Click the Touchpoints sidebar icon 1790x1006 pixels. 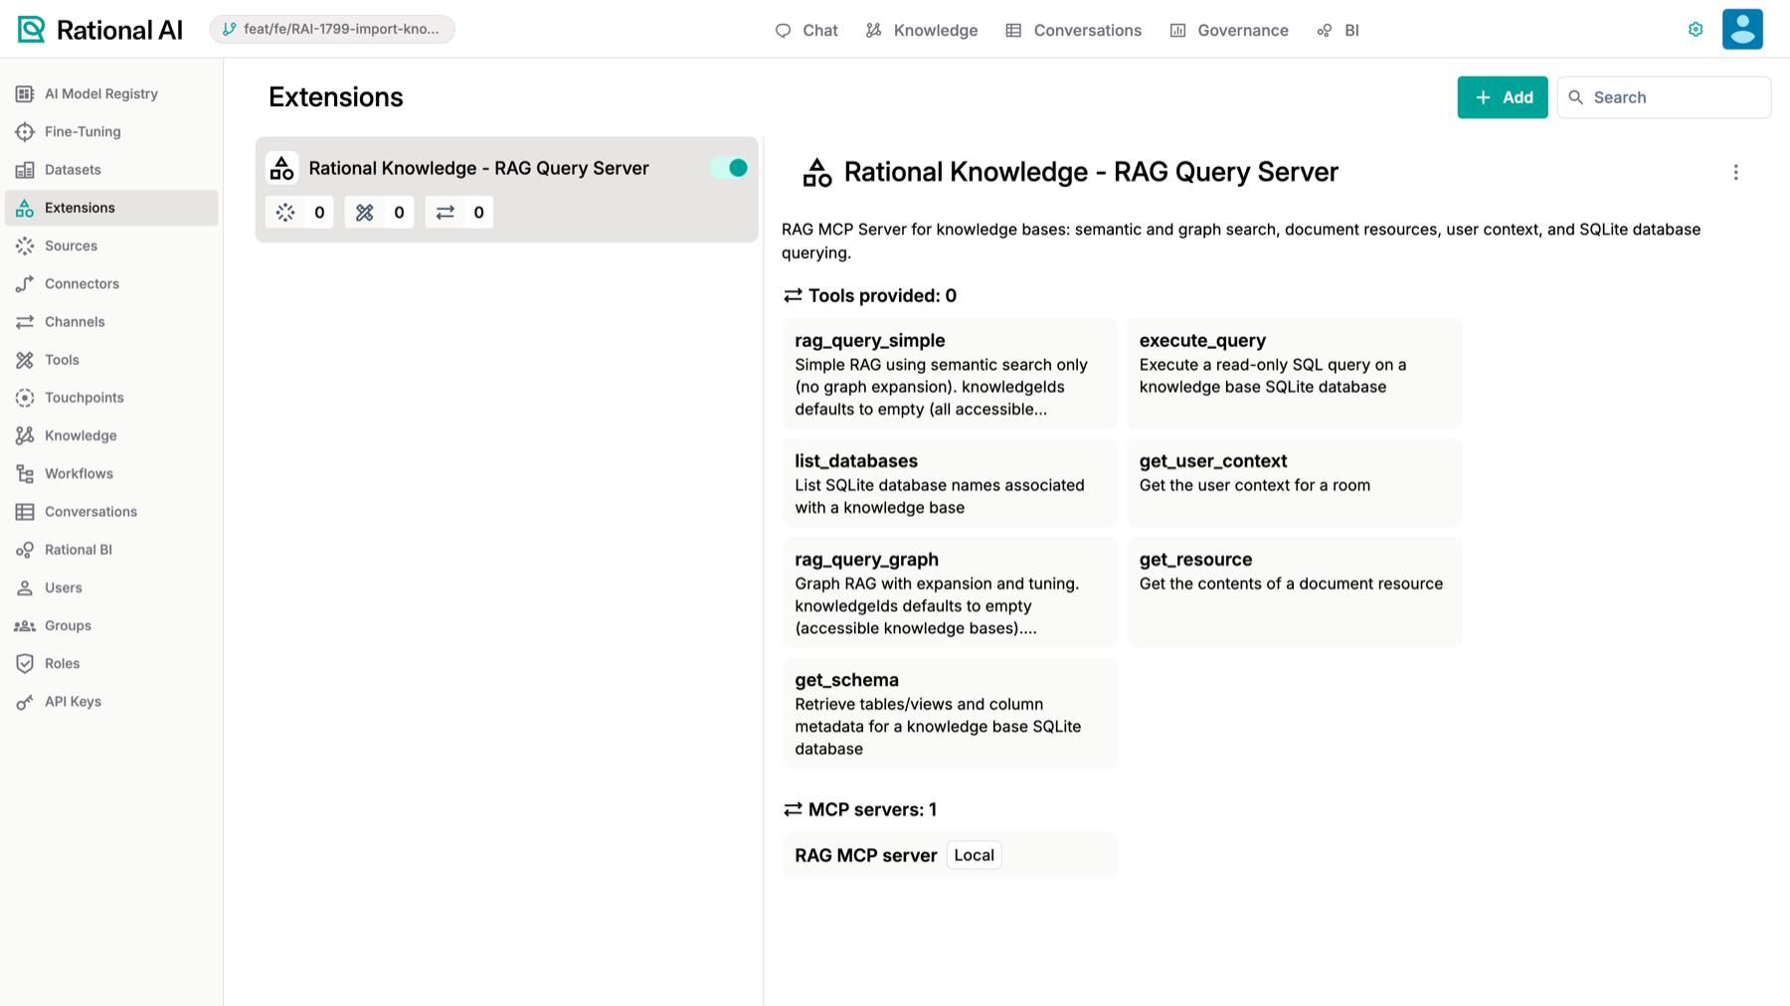[x=25, y=398]
